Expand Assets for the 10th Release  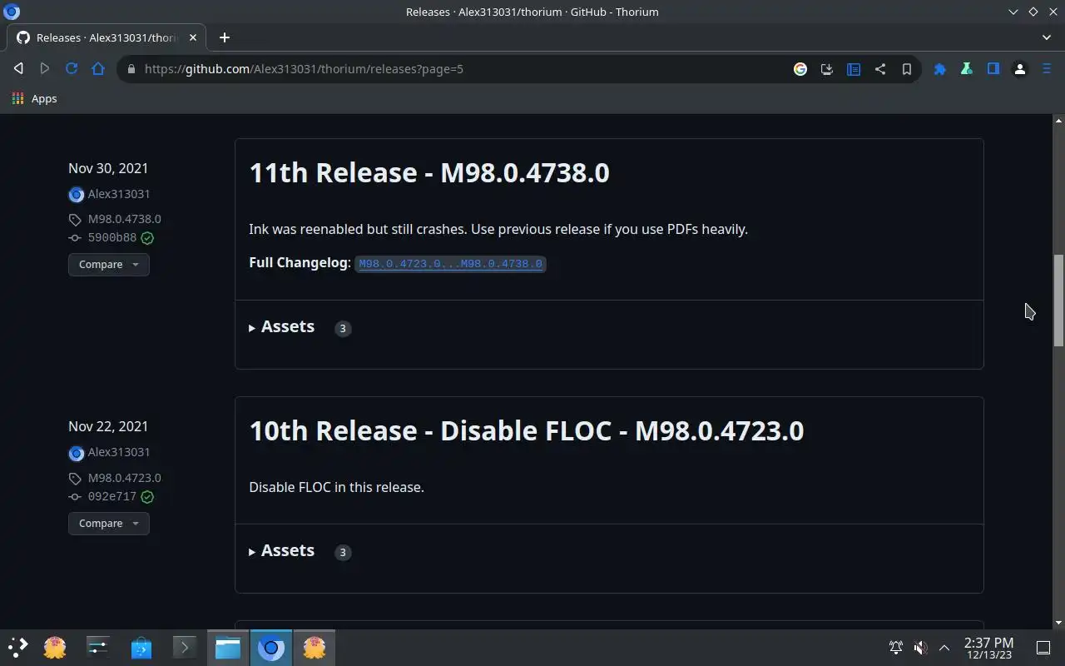click(281, 551)
